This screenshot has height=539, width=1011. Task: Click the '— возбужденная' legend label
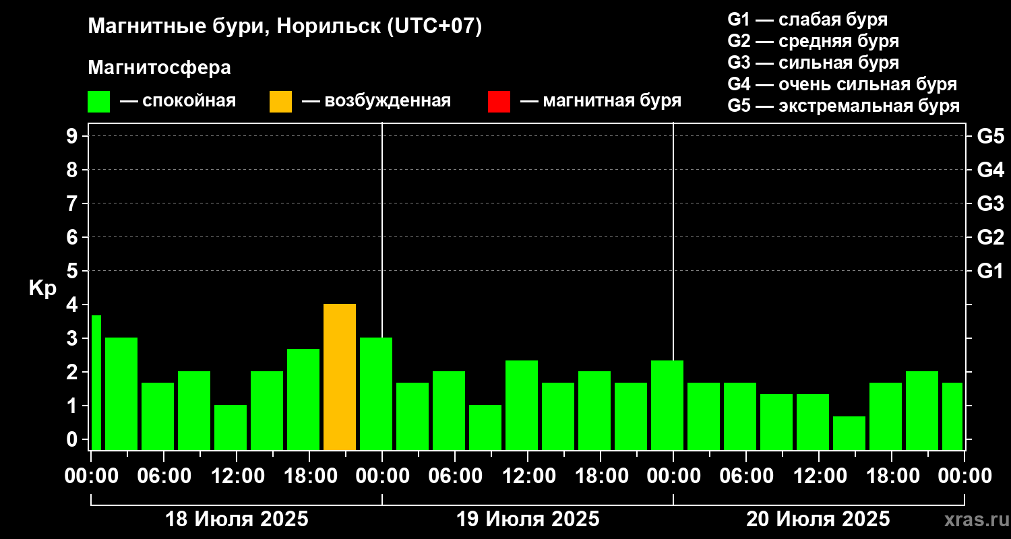(377, 102)
